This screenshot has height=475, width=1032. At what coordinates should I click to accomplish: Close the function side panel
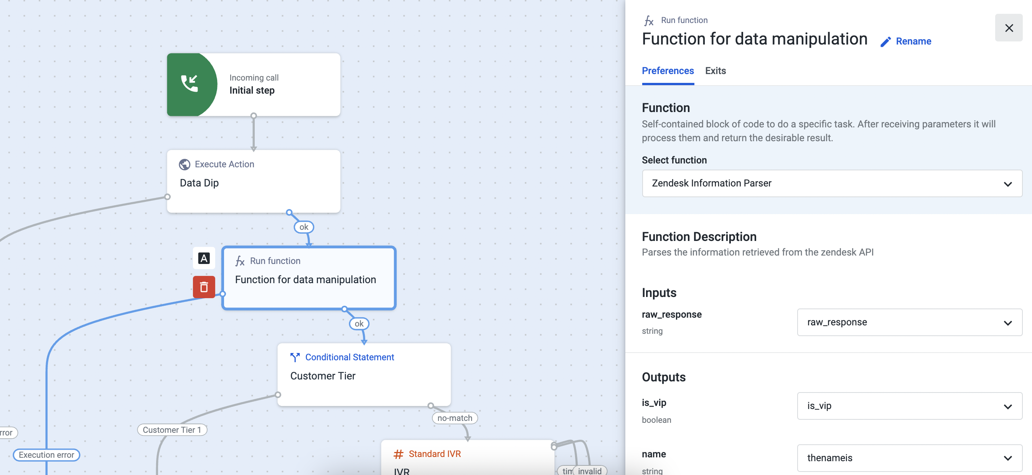coord(1008,28)
